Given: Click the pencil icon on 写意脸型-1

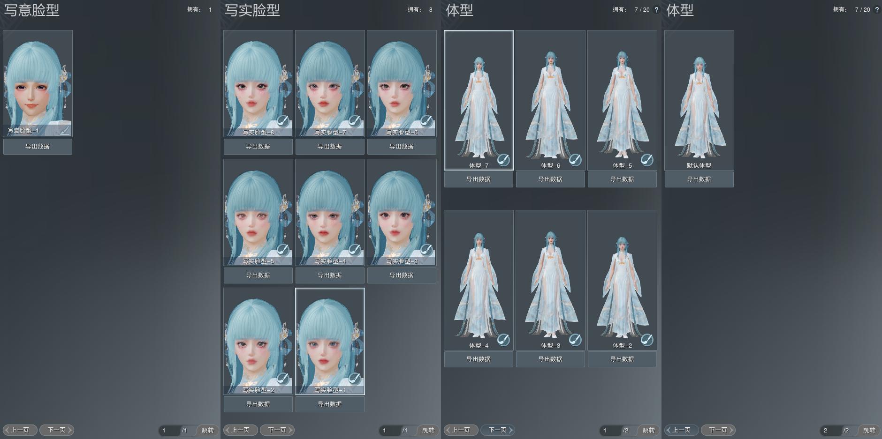Looking at the screenshot, I should [65, 130].
